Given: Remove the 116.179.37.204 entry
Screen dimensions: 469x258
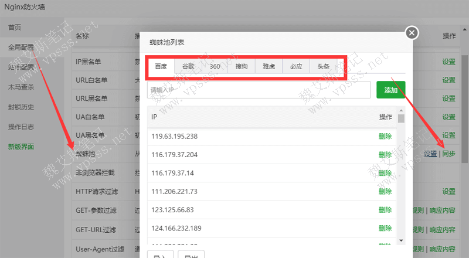Looking at the screenshot, I should pyautogui.click(x=385, y=155).
